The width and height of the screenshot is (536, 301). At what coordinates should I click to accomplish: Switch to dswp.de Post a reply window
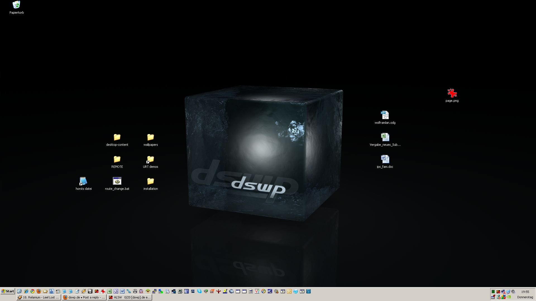pyautogui.click(x=84, y=297)
